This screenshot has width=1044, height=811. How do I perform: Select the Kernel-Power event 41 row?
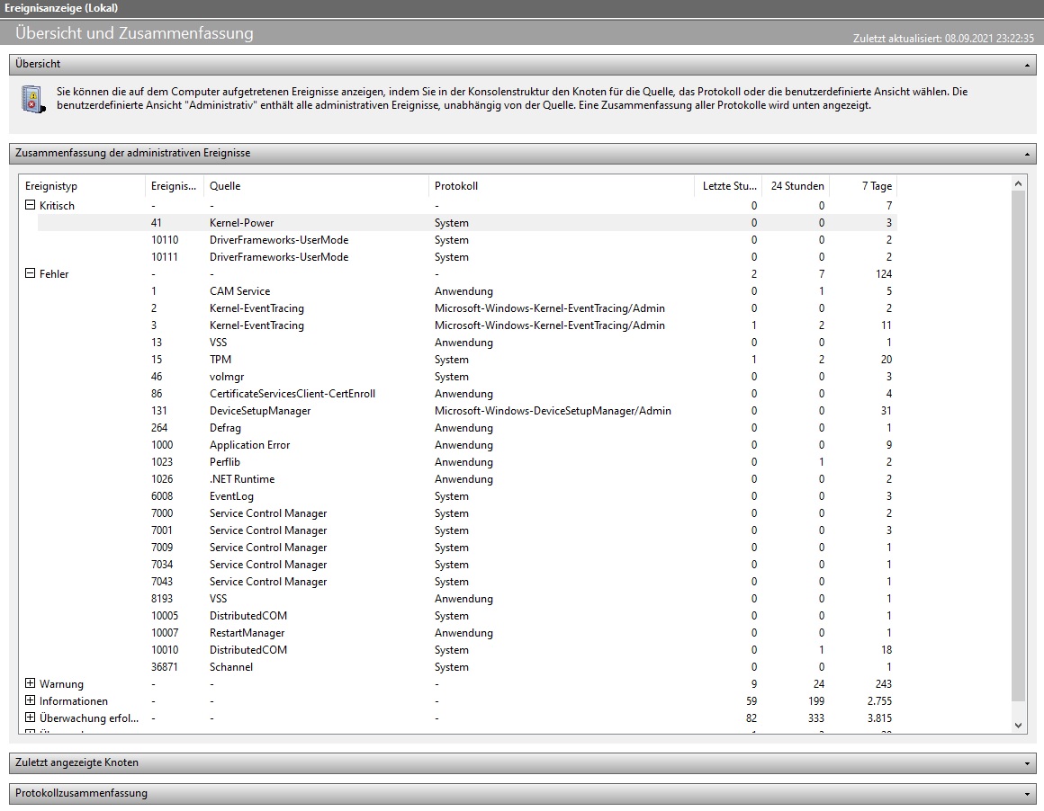tap(467, 222)
